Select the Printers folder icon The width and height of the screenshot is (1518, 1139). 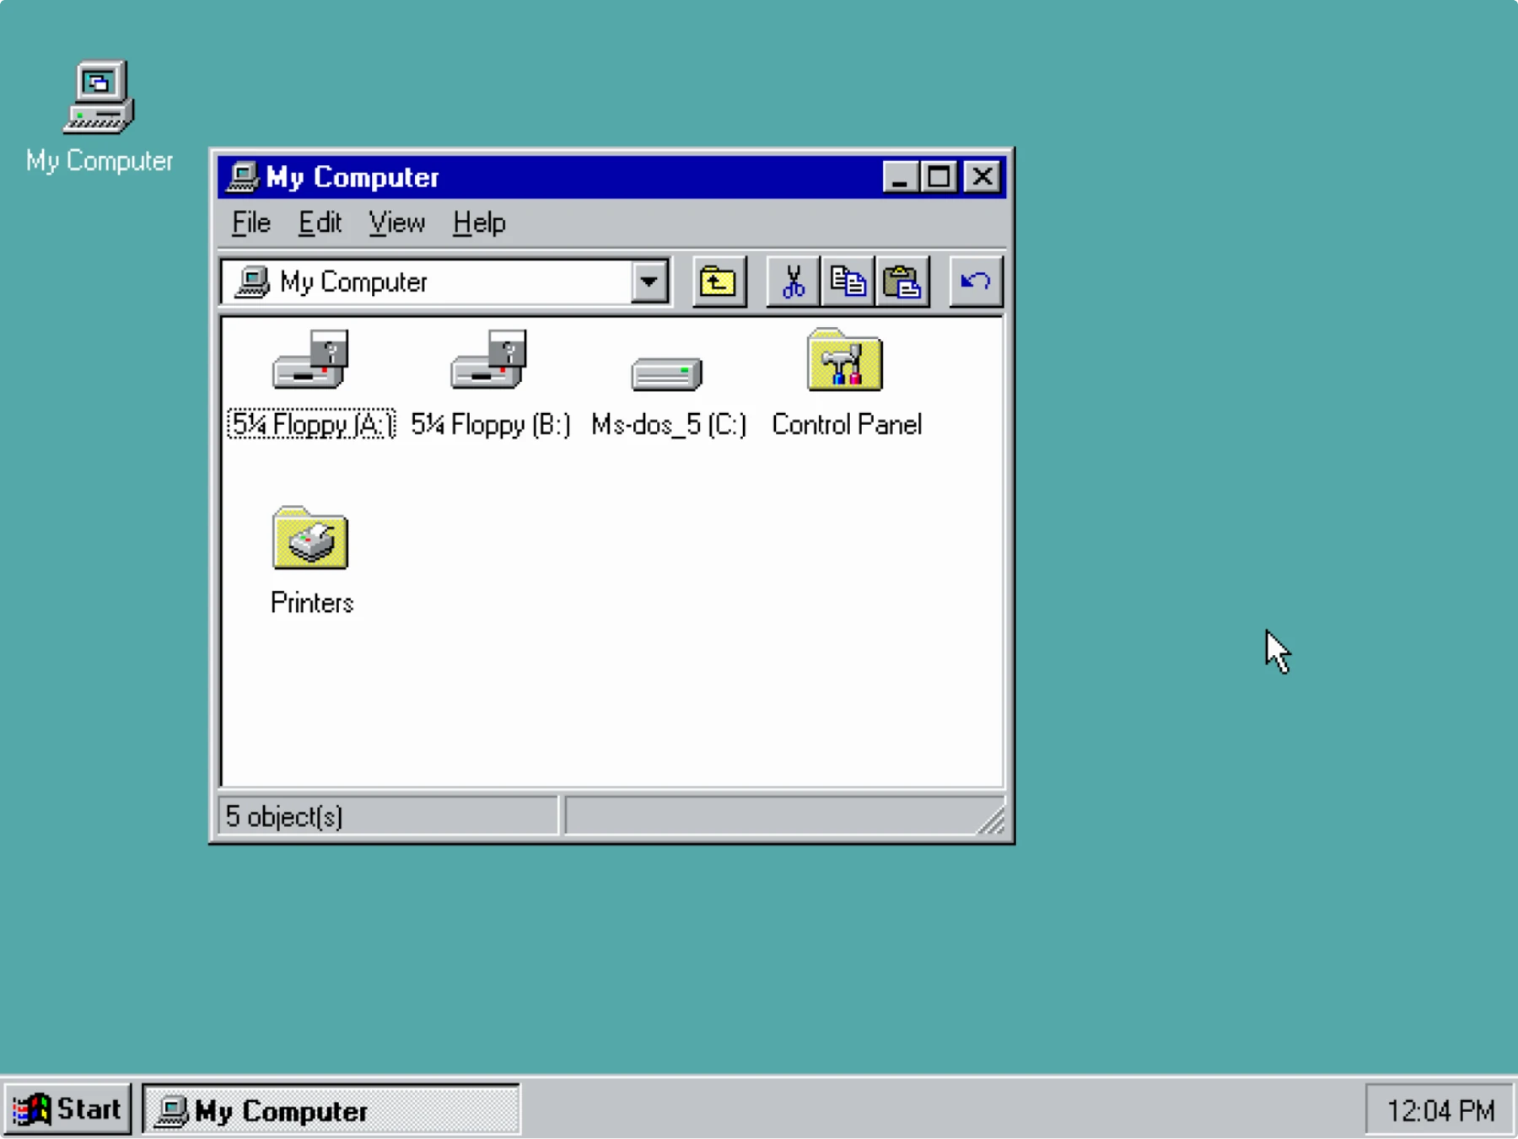[x=310, y=538]
